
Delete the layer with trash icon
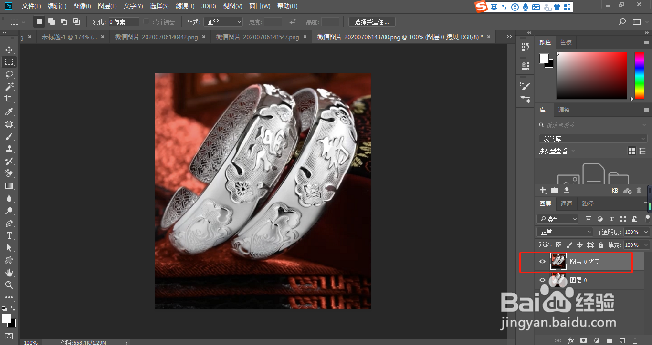point(635,340)
